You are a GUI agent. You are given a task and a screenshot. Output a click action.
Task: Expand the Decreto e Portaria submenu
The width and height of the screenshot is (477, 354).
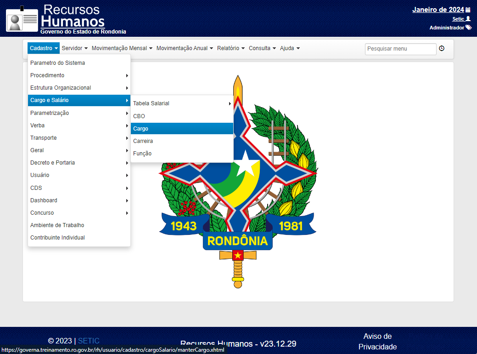79,163
